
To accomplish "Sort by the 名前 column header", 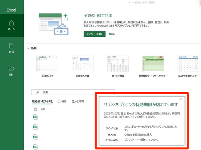I will tap(43, 109).
